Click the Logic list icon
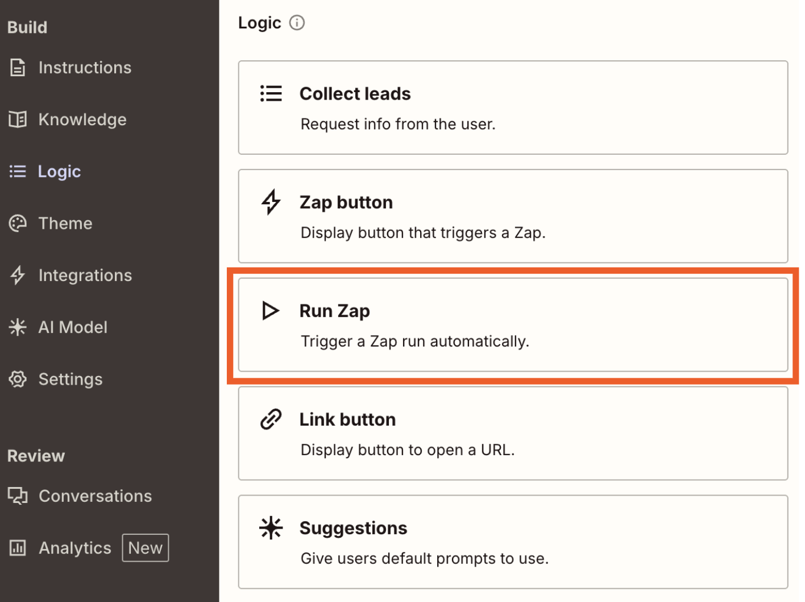 point(18,171)
